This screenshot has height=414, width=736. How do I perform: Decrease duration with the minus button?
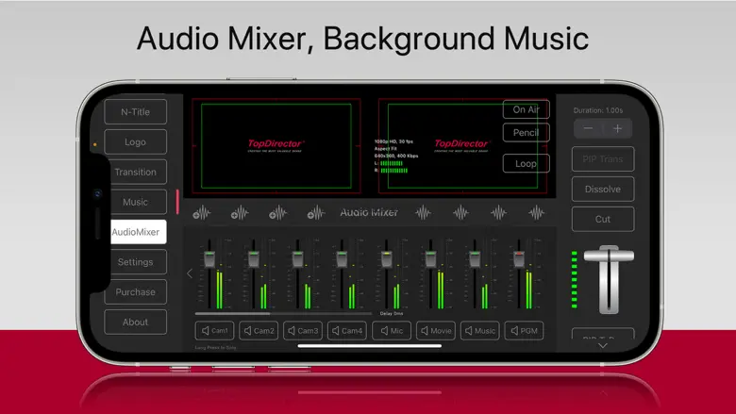(x=588, y=128)
